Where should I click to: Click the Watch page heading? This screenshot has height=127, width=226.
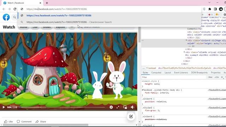point(9,27)
